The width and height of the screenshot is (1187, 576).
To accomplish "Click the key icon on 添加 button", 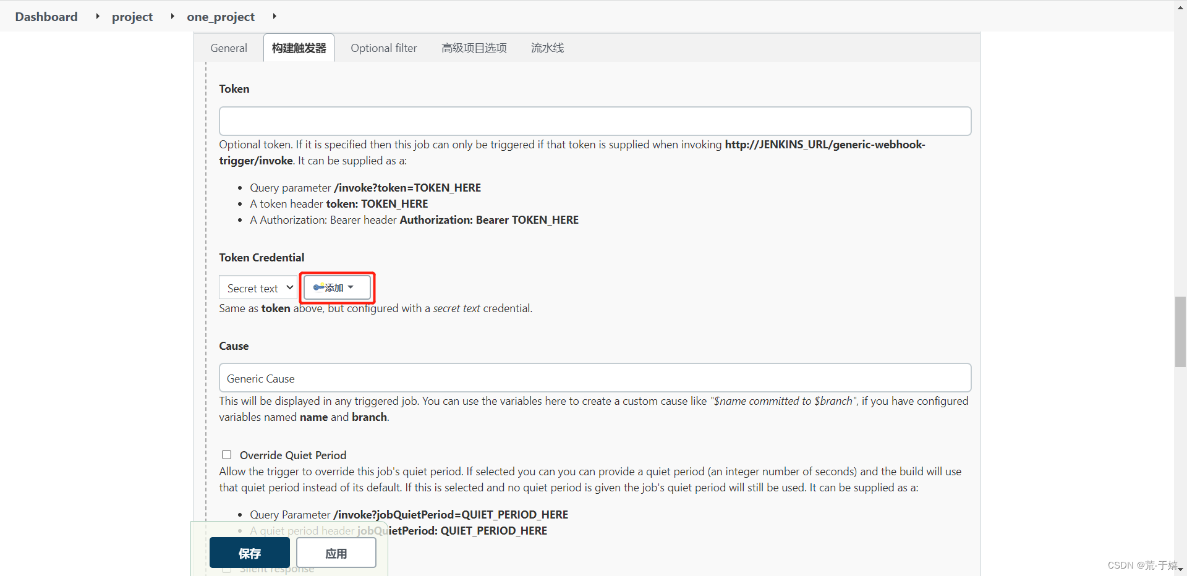I will pyautogui.click(x=318, y=287).
